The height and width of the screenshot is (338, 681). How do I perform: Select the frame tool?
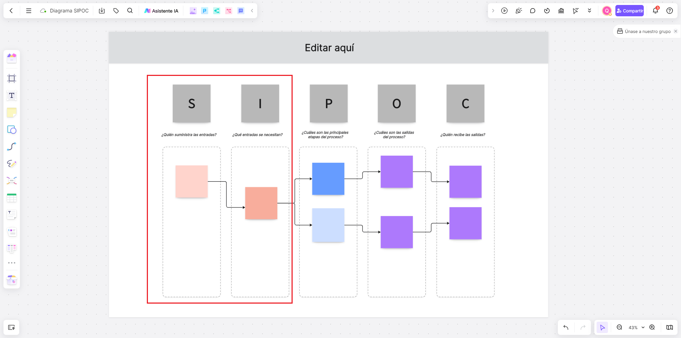click(12, 78)
